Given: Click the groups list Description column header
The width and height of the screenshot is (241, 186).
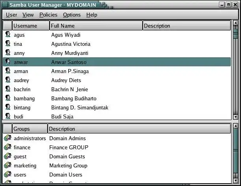Looking at the screenshot, I should coord(139,129).
